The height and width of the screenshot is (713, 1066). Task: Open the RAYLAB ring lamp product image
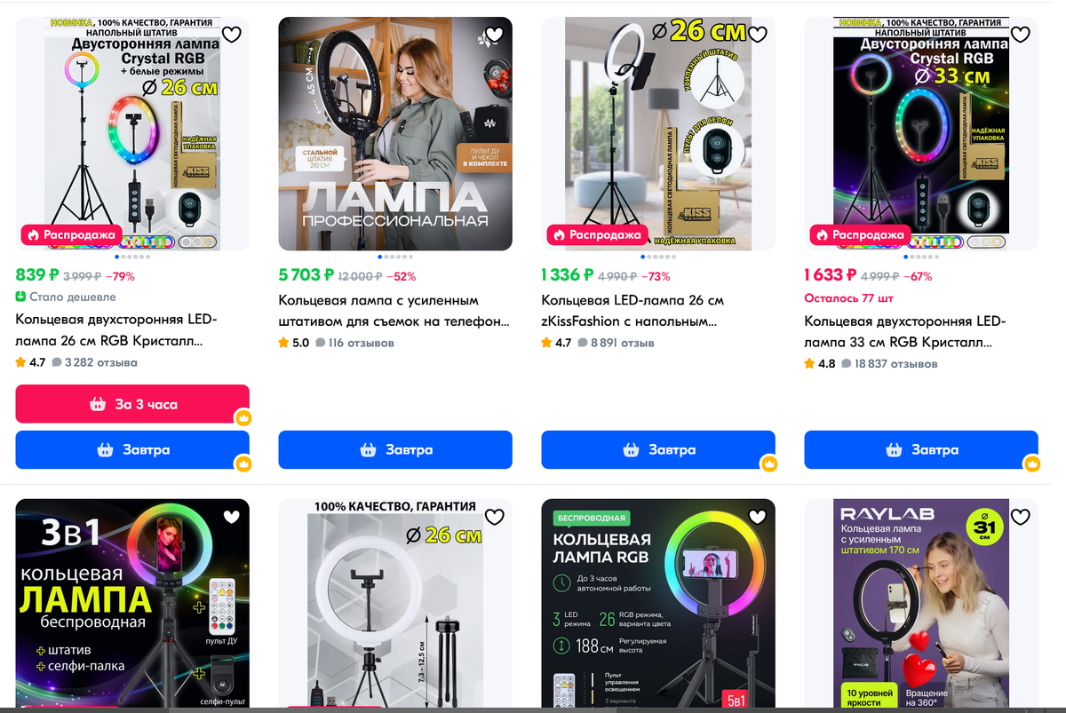pyautogui.click(x=921, y=606)
